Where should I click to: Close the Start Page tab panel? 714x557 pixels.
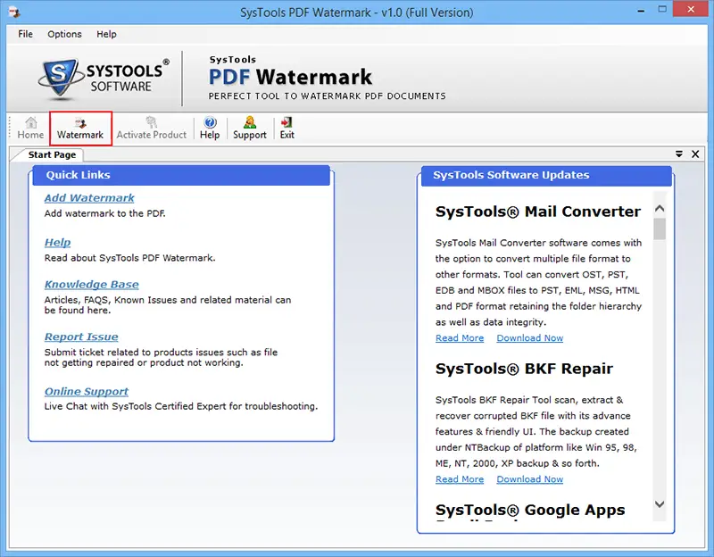(695, 154)
